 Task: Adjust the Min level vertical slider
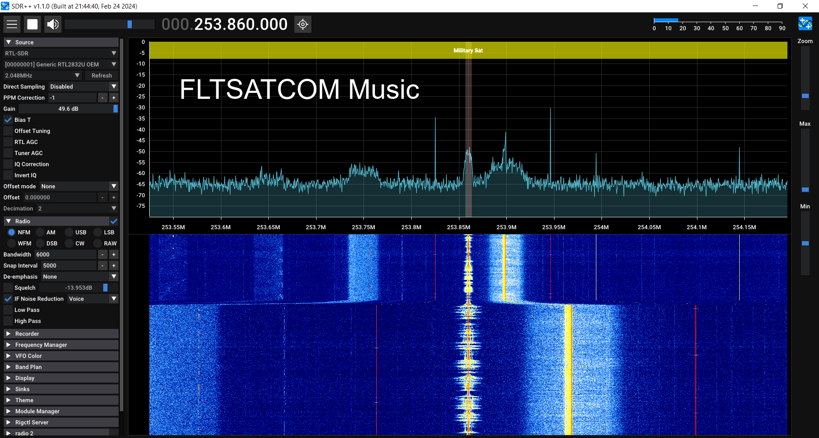pyautogui.click(x=805, y=243)
